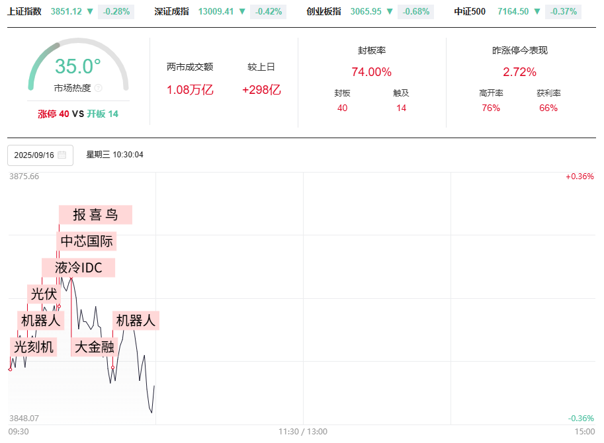604x443 pixels.
Task: Open the 2025/09/16 date picker
Action: click(40, 155)
